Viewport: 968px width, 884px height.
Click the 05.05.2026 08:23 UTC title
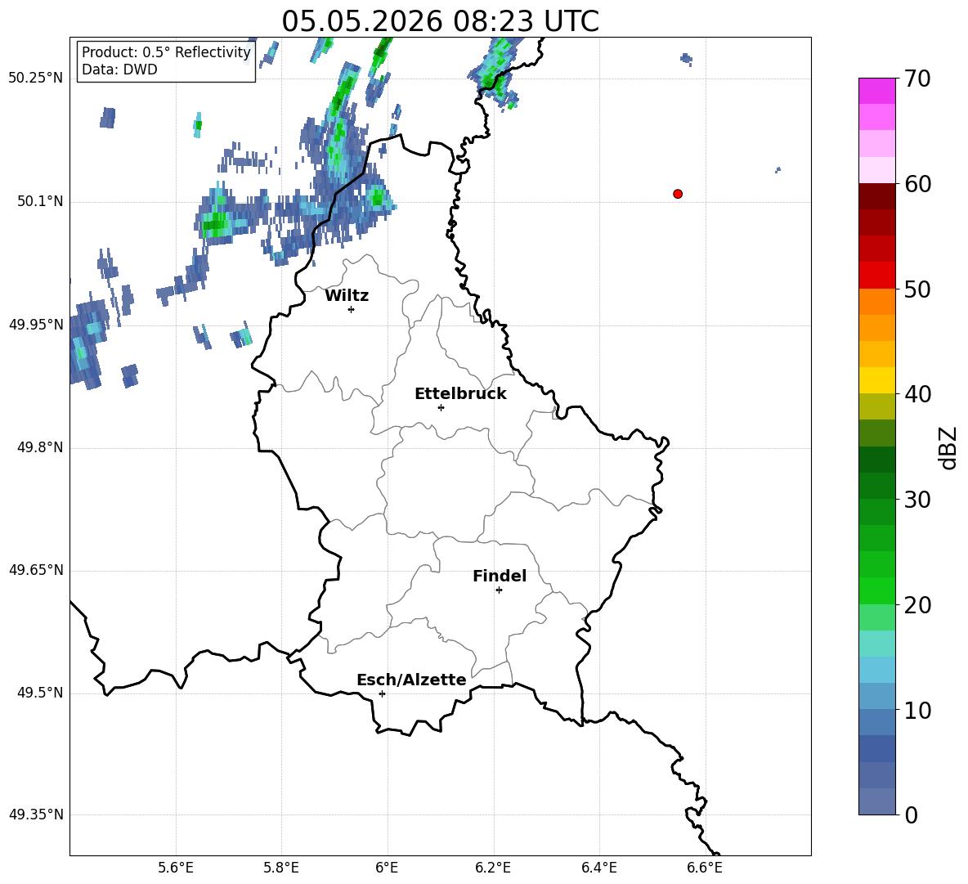pyautogui.click(x=440, y=21)
